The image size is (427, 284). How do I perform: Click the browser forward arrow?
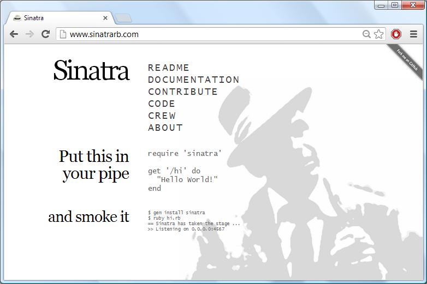point(30,34)
